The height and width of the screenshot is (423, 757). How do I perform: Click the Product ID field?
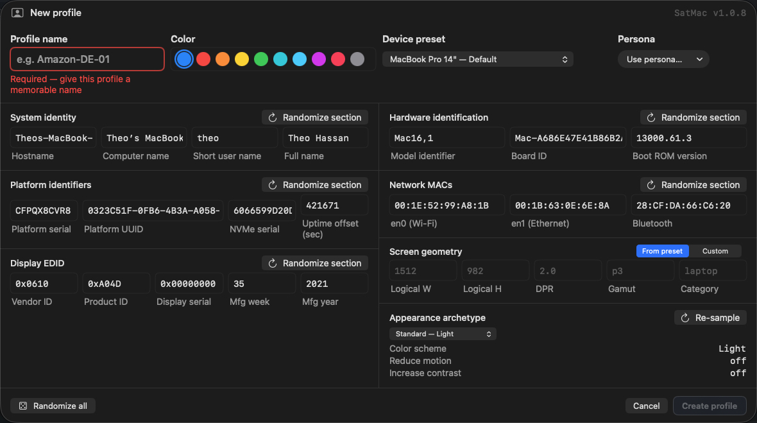pos(116,284)
